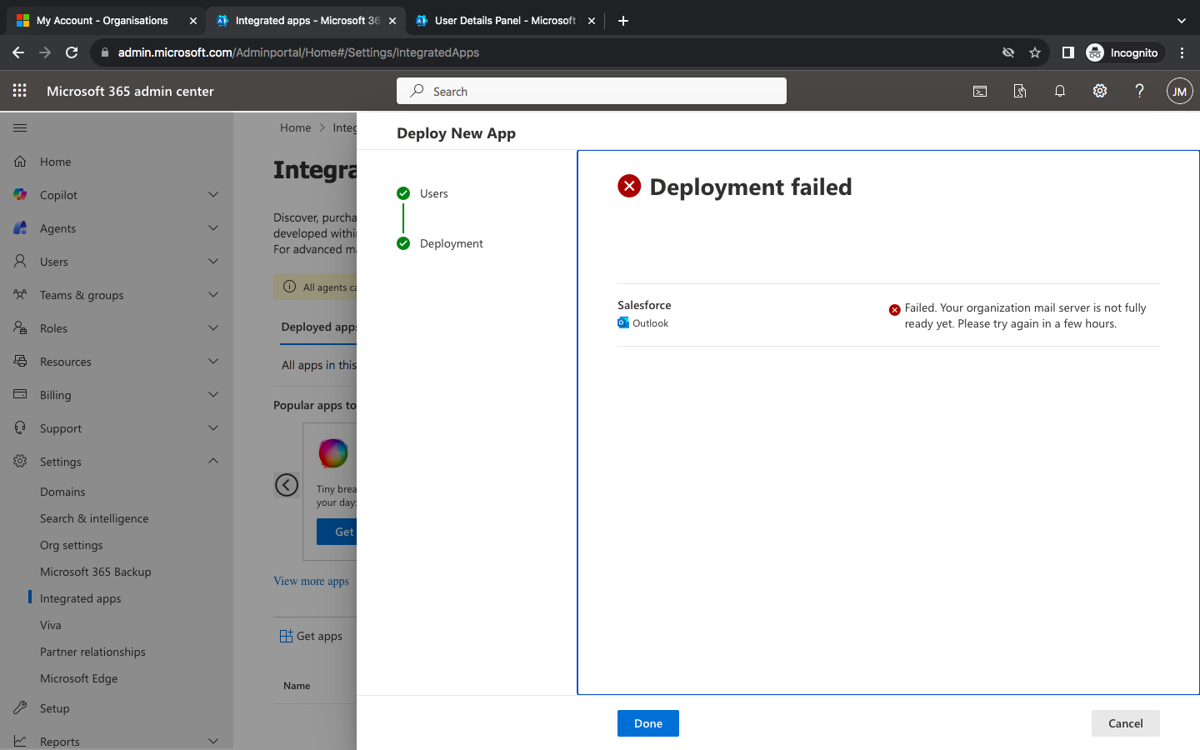Image resolution: width=1200 pixels, height=750 pixels.
Task: Open the settings gear in header
Action: [x=1100, y=91]
